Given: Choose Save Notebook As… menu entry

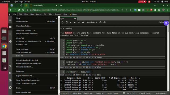Looking at the screenshot, I should click(35, 53).
